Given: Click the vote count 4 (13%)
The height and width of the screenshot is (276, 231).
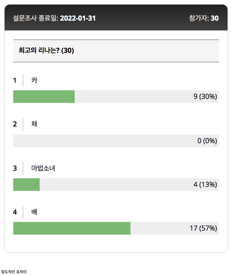Looking at the screenshot, I should tap(205, 185).
